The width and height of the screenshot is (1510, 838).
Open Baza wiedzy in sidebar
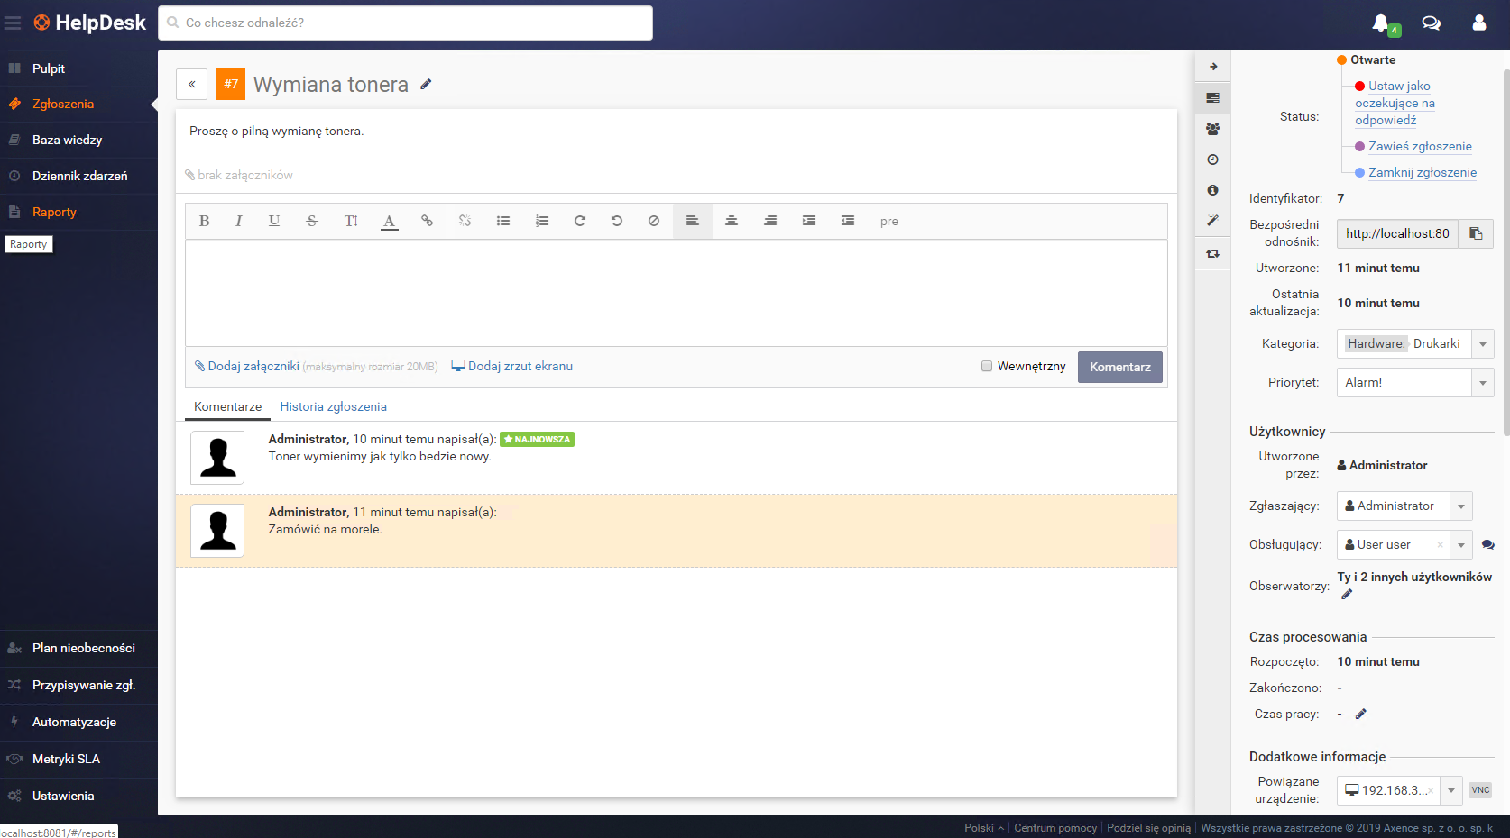coord(67,140)
